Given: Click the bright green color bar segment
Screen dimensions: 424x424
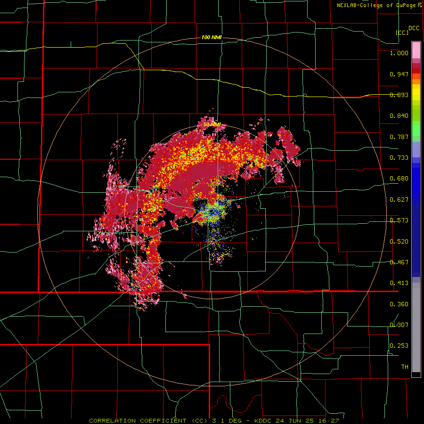Looking at the screenshot, I should pos(416,129).
